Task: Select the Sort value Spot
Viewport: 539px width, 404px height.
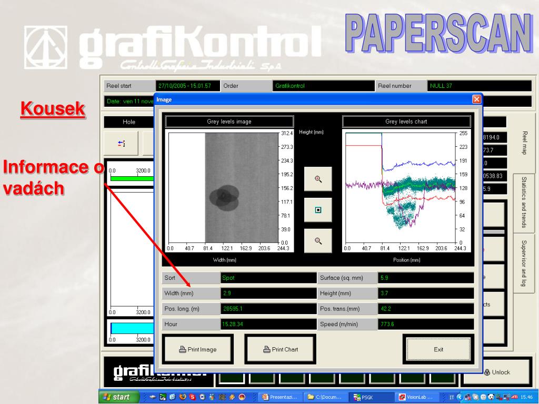Action: (x=268, y=278)
